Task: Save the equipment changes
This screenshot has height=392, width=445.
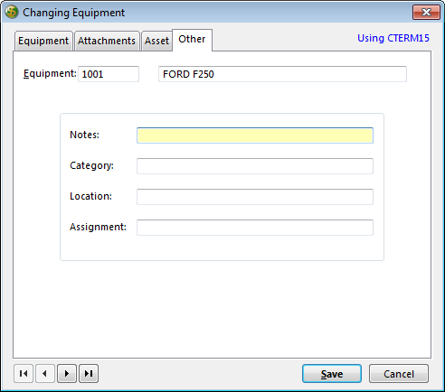Action: tap(332, 374)
